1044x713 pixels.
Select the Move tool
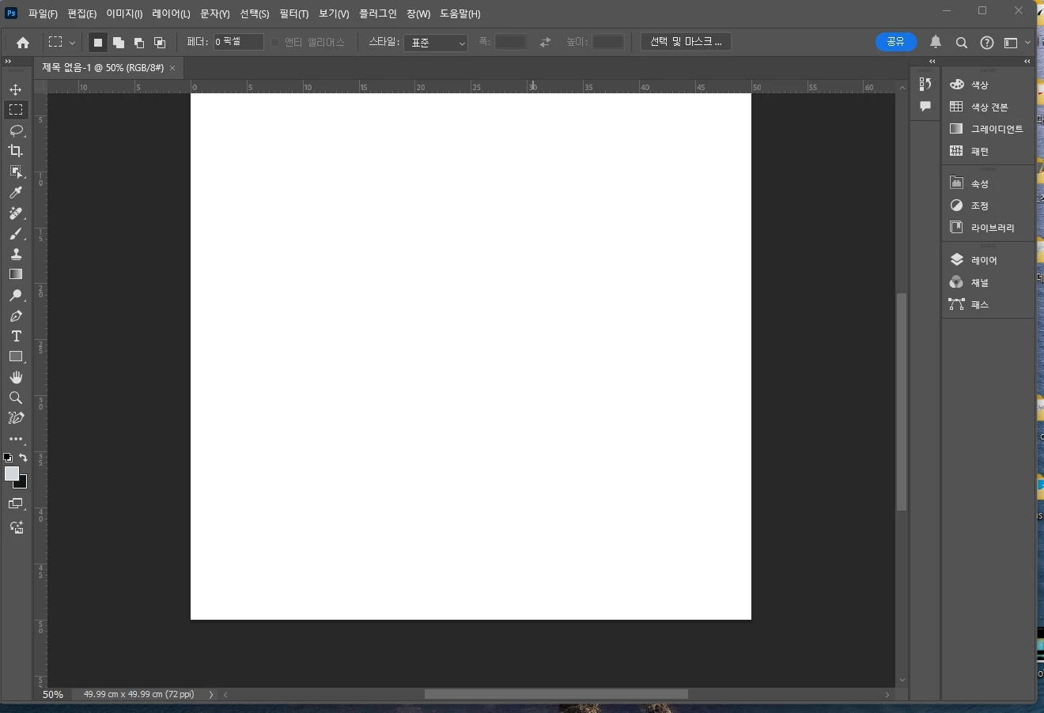click(x=16, y=89)
